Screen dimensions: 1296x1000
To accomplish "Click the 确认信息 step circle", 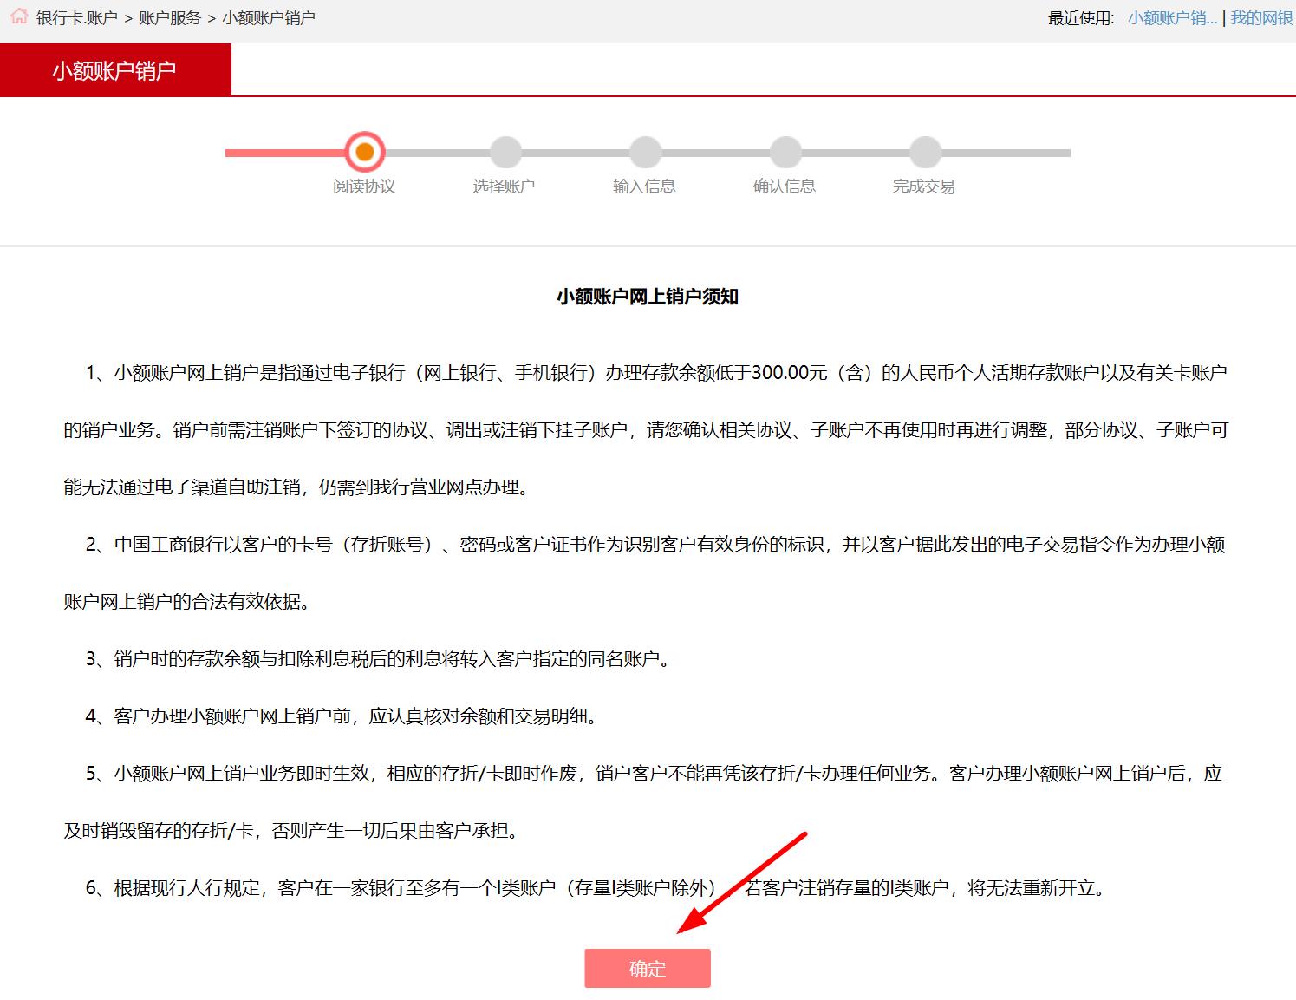I will click(x=785, y=153).
